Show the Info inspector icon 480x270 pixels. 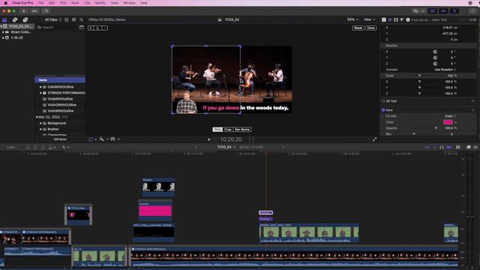(x=408, y=19)
